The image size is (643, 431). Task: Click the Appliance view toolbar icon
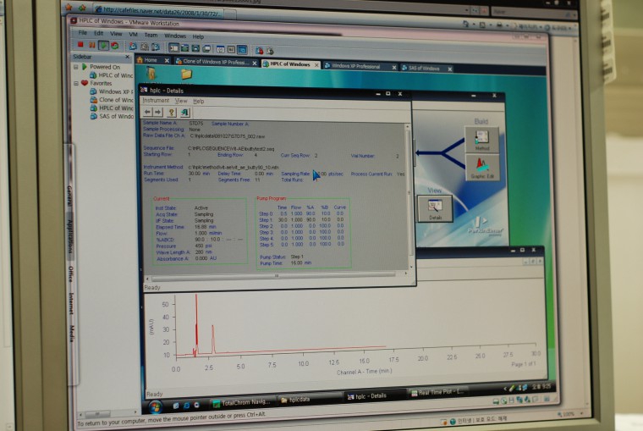(231, 50)
